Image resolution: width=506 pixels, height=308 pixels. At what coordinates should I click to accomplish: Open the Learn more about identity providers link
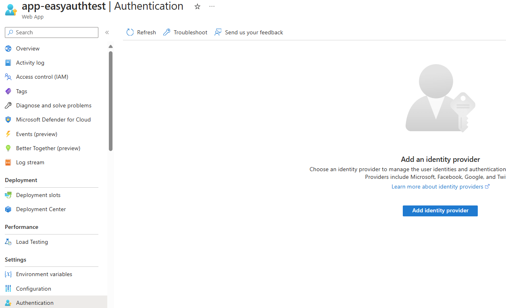click(437, 186)
